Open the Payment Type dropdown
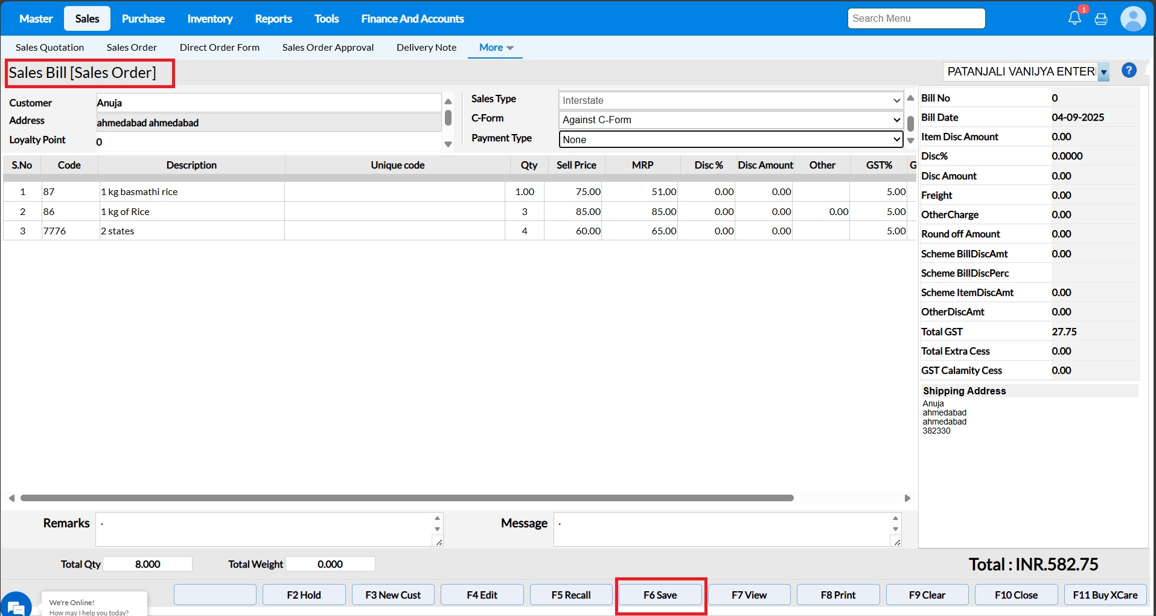This screenshot has height=616, width=1156. point(730,140)
